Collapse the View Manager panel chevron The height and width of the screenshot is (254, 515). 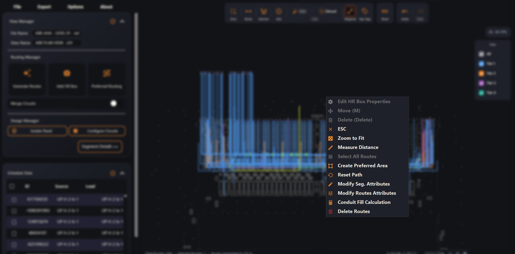[x=122, y=21]
